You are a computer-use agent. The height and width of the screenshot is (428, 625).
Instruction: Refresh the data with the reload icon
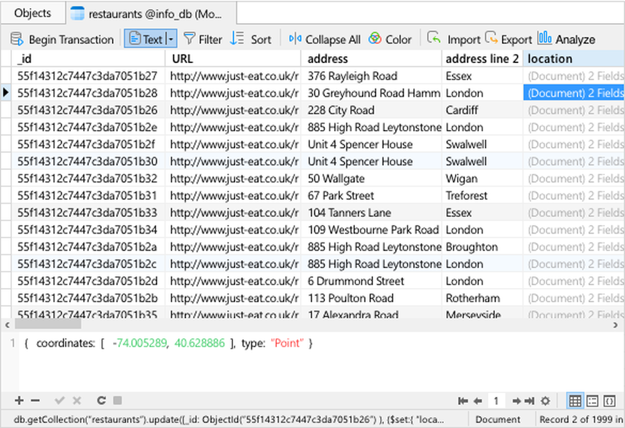(x=101, y=401)
